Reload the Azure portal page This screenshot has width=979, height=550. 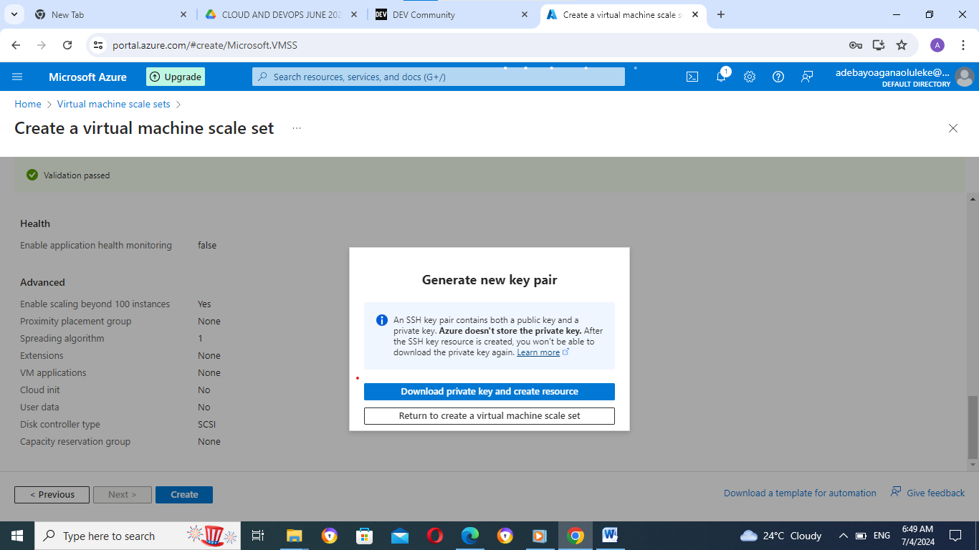tap(67, 45)
